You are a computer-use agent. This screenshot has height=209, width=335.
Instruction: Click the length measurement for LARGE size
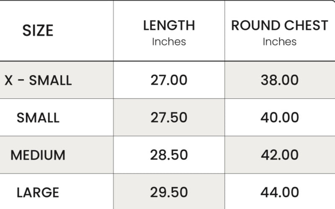(169, 193)
